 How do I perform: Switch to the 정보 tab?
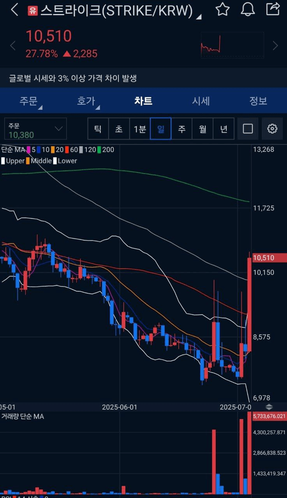pyautogui.click(x=258, y=101)
